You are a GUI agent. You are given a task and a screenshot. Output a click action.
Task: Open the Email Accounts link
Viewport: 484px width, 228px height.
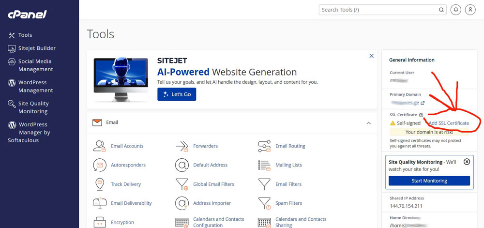127,146
